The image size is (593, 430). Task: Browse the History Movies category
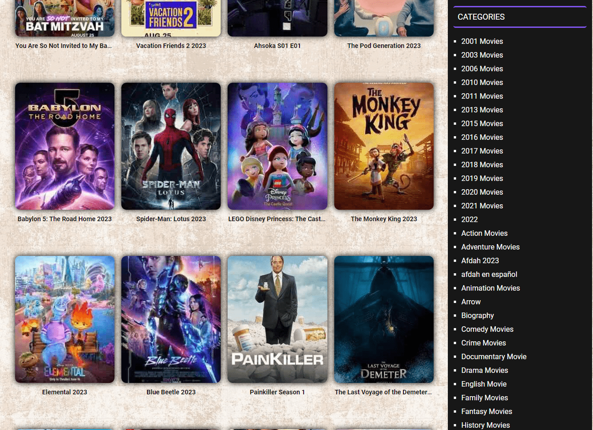485,425
